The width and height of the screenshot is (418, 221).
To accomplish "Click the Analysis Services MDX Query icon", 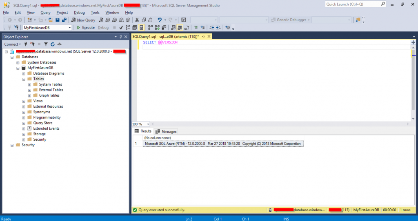I will (x=108, y=20).
